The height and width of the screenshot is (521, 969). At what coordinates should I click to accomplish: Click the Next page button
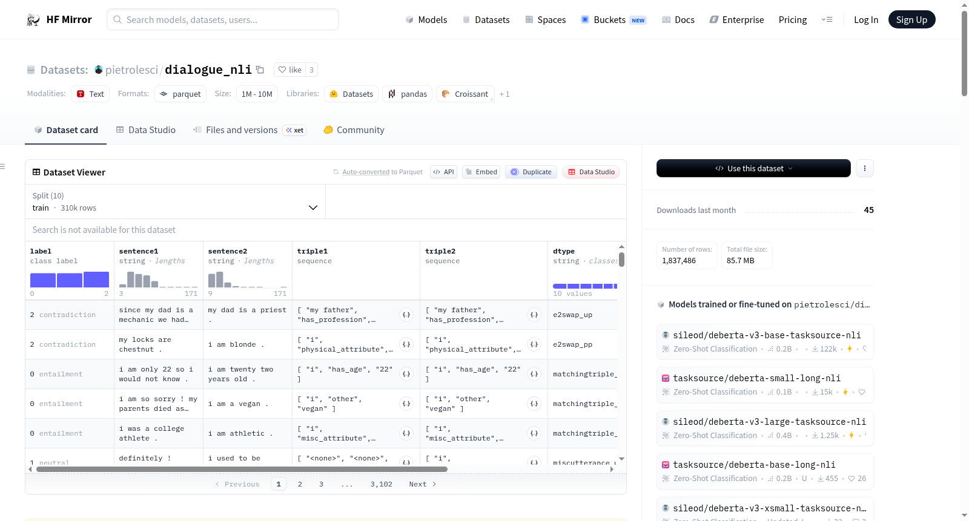point(422,484)
